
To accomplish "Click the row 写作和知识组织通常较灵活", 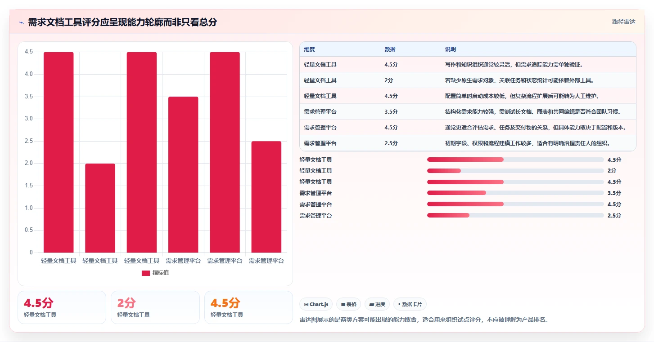I will 468,65.
